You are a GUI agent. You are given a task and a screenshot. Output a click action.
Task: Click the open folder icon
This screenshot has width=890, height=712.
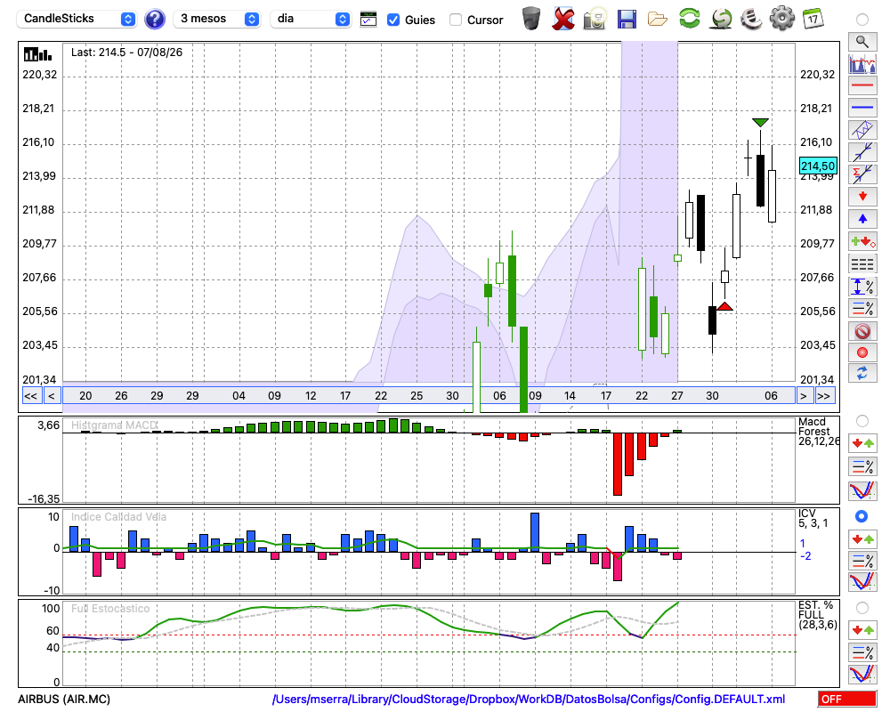(x=658, y=20)
